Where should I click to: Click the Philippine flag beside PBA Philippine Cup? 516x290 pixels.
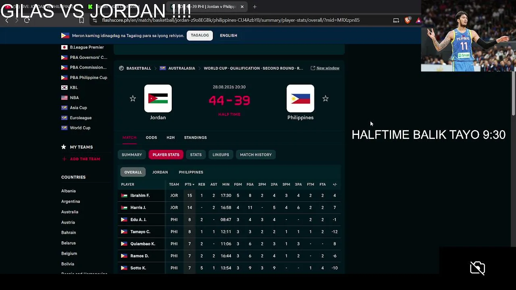(64, 77)
